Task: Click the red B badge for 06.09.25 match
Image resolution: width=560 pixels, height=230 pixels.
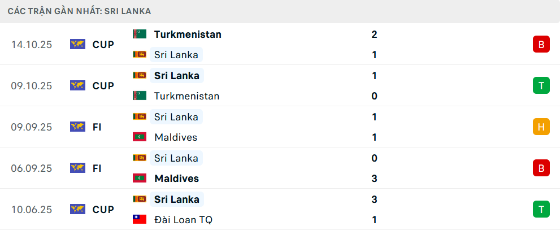Action: pyautogui.click(x=541, y=168)
